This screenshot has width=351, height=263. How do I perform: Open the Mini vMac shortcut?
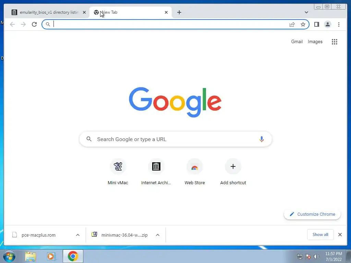[x=118, y=172]
